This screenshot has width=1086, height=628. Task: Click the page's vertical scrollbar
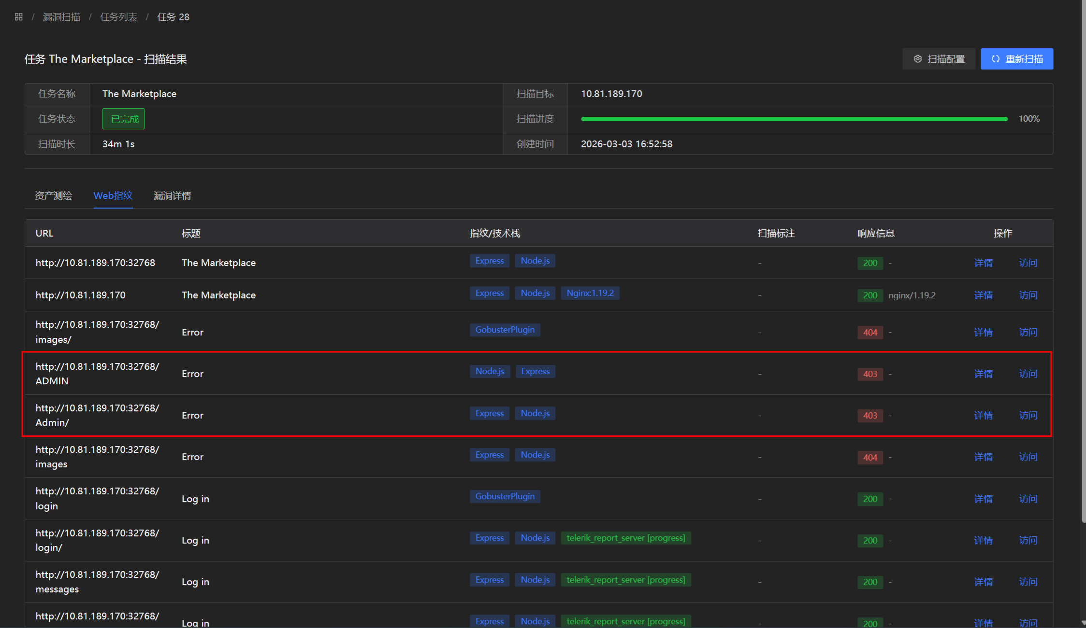pyautogui.click(x=1083, y=261)
